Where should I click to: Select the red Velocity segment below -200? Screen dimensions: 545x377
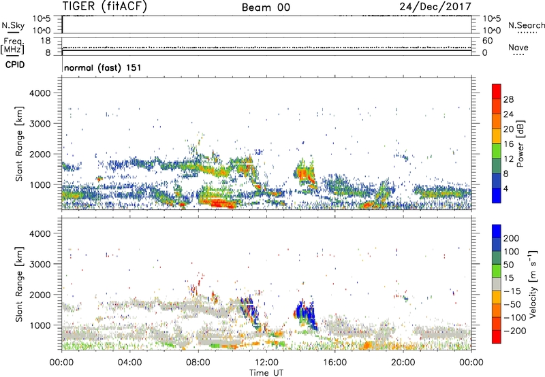coord(497,337)
